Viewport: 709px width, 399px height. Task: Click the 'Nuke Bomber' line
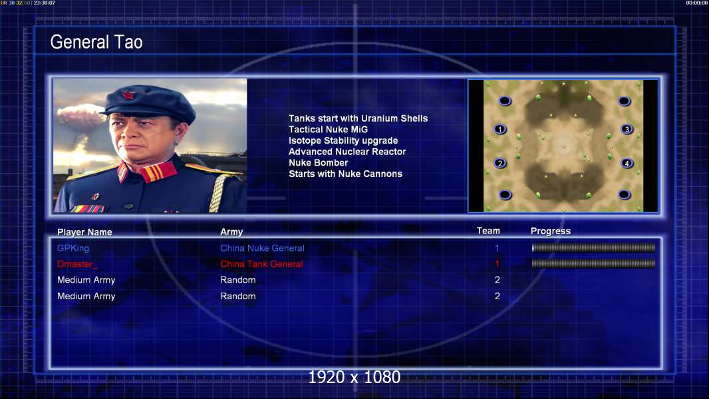(319, 163)
